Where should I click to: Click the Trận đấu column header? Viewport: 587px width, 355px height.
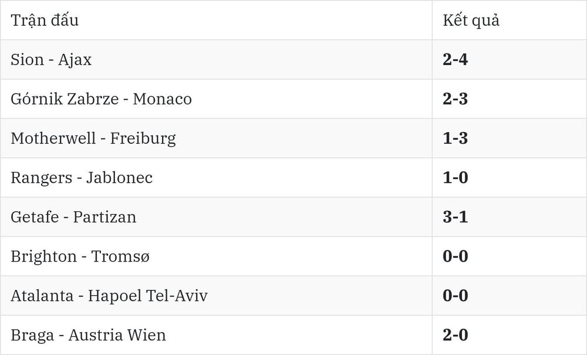(x=217, y=20)
